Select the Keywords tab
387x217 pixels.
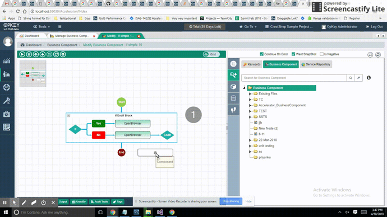[x=252, y=64]
